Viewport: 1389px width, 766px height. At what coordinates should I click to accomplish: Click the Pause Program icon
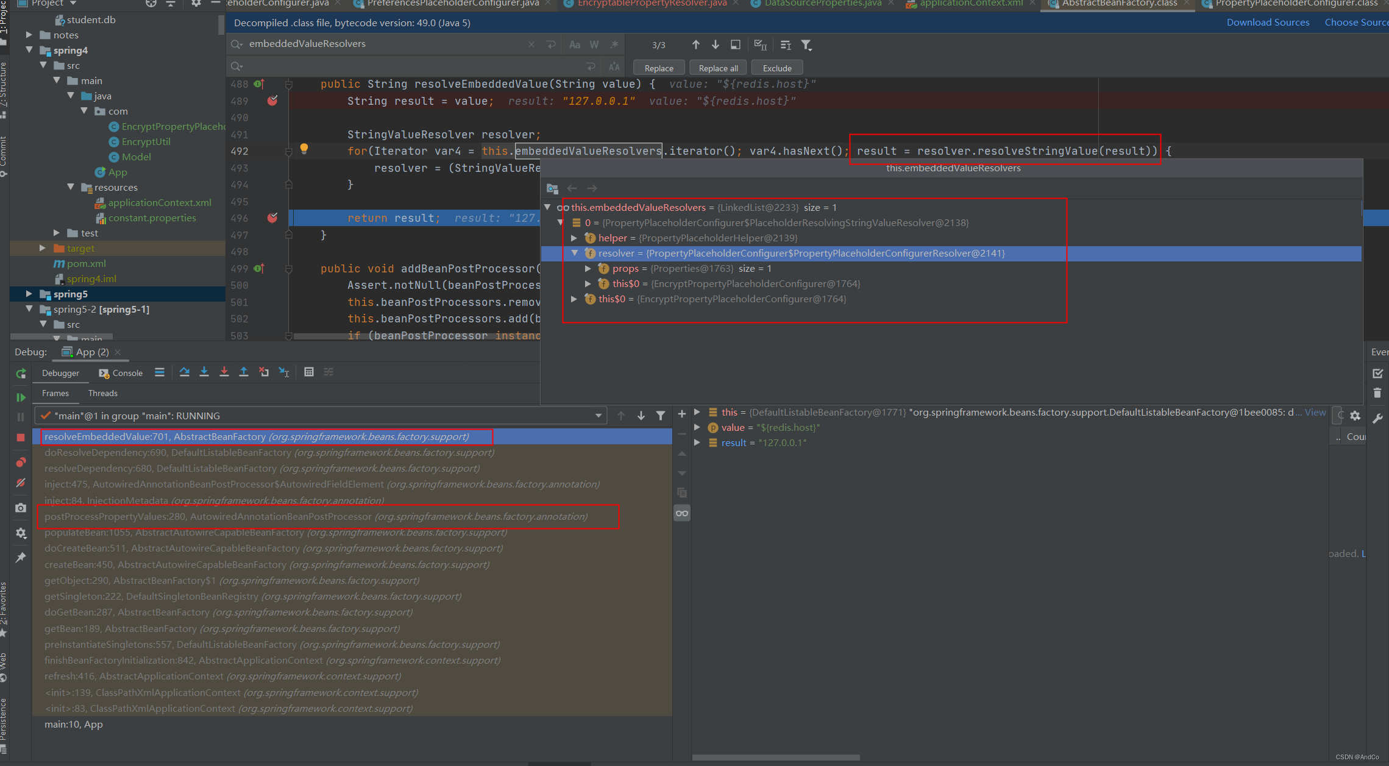pyautogui.click(x=21, y=417)
